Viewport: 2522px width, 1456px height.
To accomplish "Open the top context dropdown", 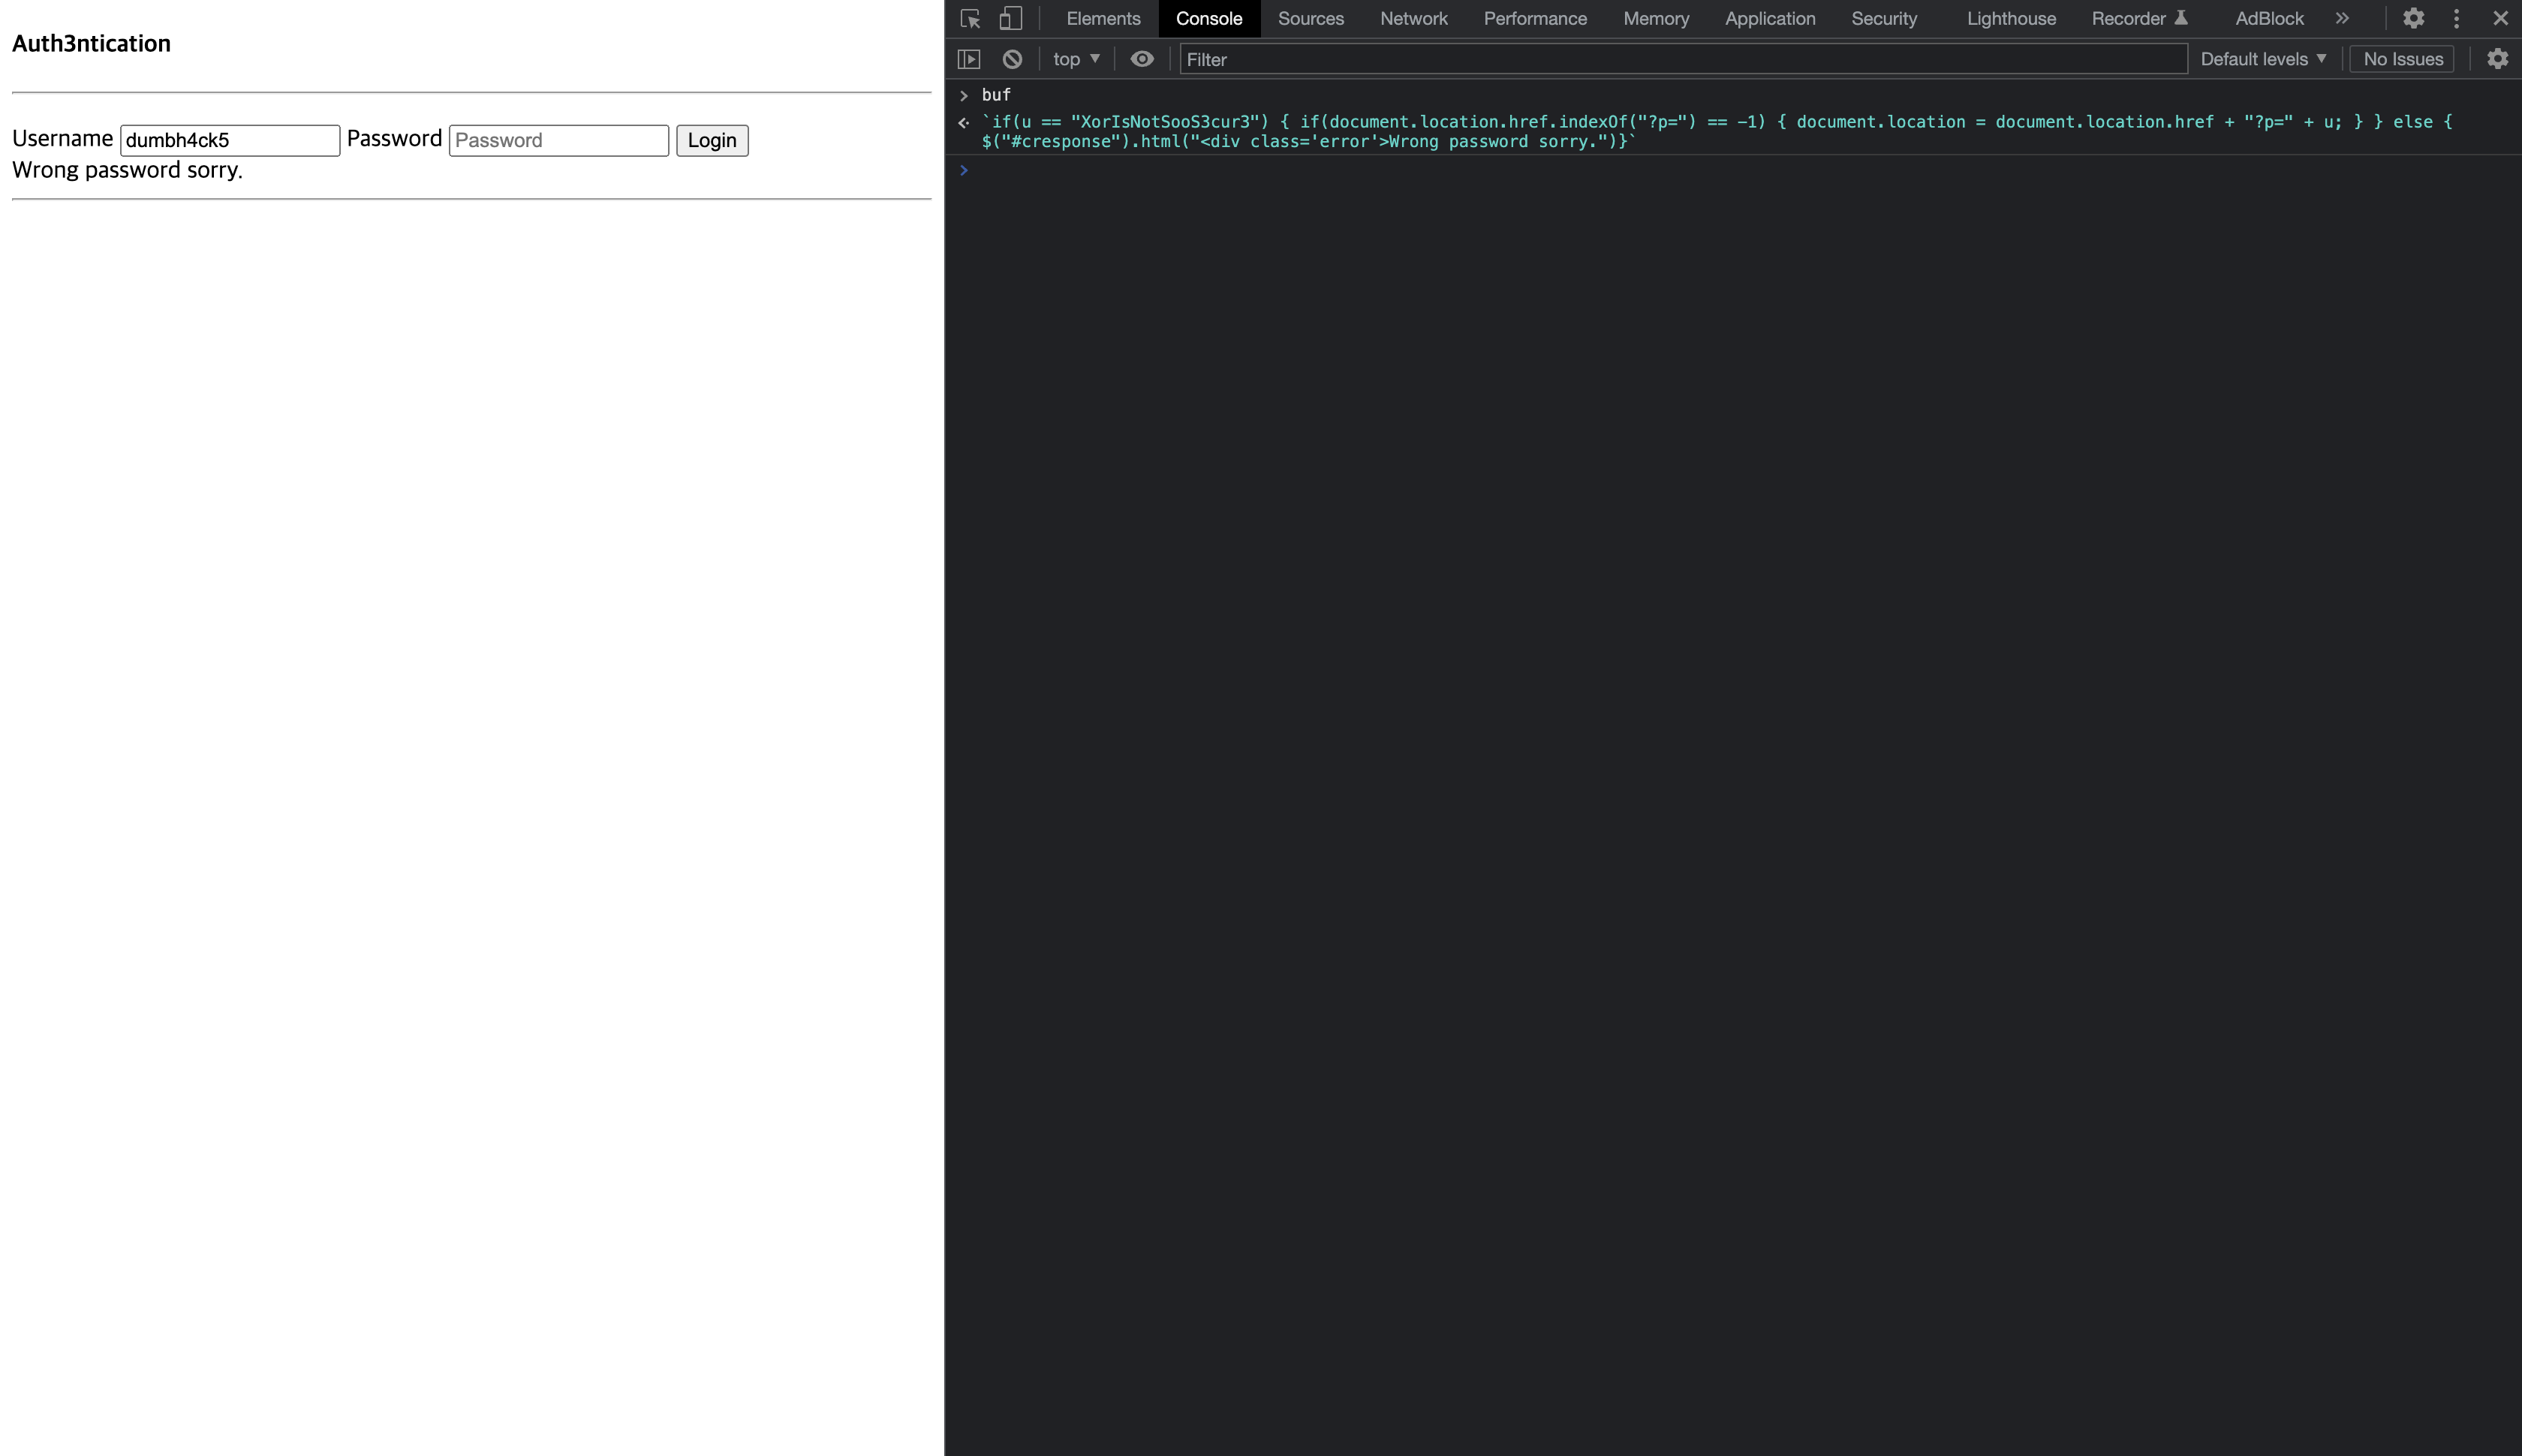I will [x=1076, y=59].
